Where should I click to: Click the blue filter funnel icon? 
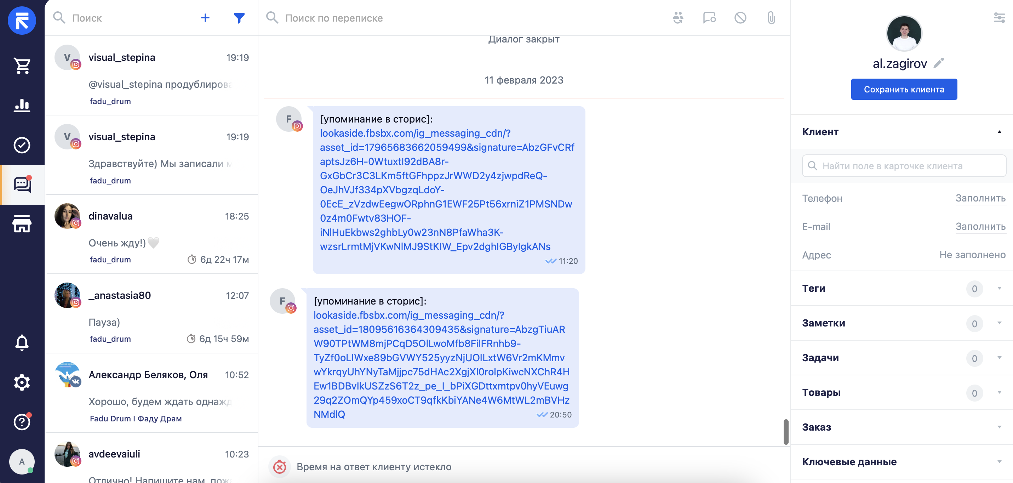(239, 18)
